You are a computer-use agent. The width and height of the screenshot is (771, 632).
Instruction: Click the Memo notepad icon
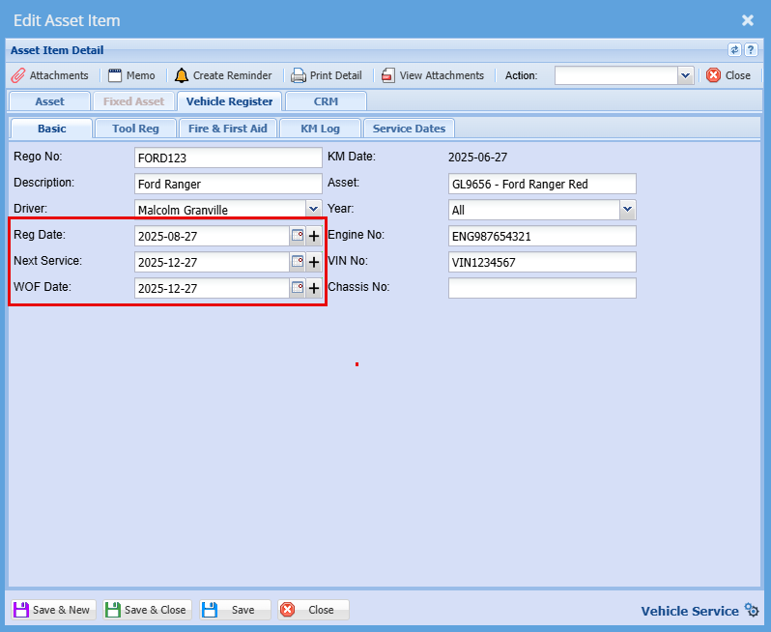point(115,75)
